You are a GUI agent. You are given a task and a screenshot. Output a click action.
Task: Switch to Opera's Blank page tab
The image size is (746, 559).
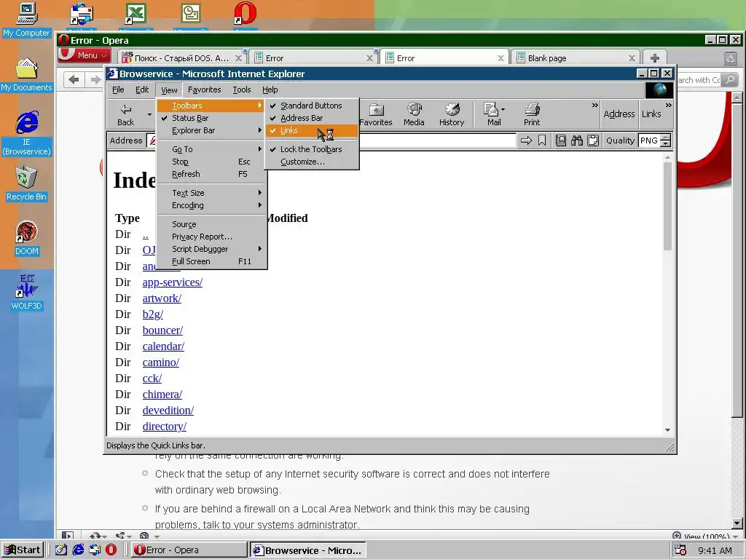[x=575, y=58]
